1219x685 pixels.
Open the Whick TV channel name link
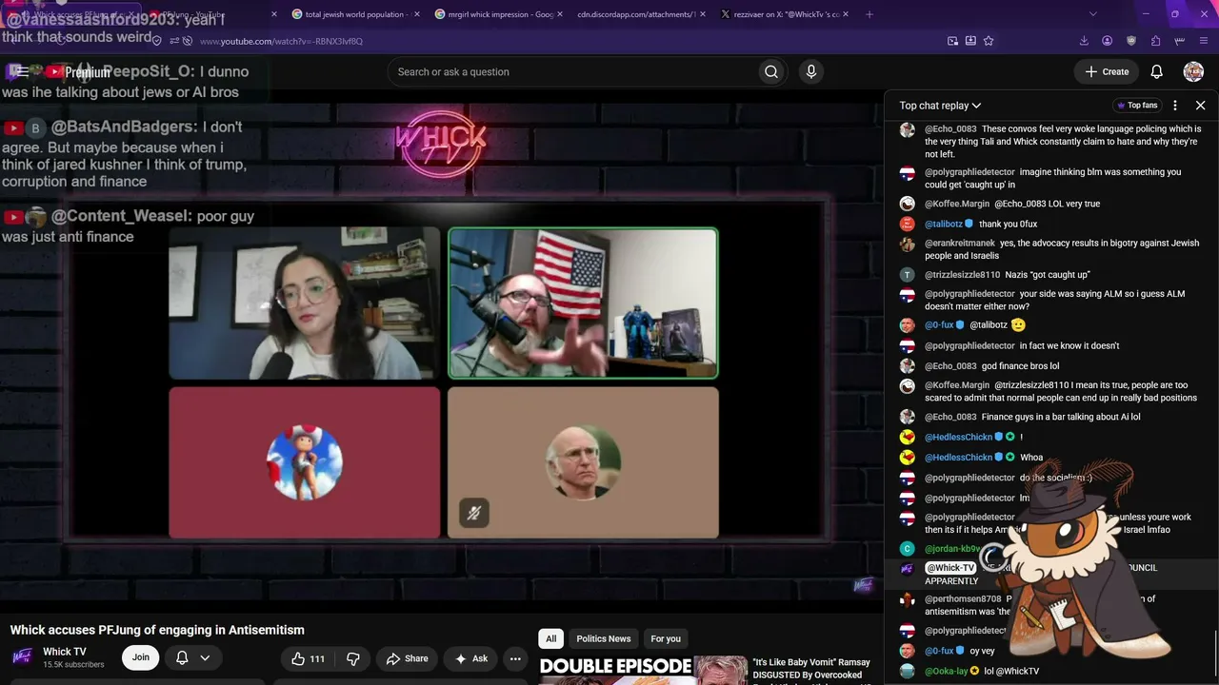click(x=65, y=652)
